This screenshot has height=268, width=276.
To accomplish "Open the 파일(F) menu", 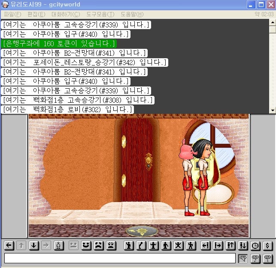I will pos(12,14).
